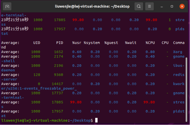Screen dimensions: 190x125
Task: Open a new terminal tab
Action: [7, 6]
